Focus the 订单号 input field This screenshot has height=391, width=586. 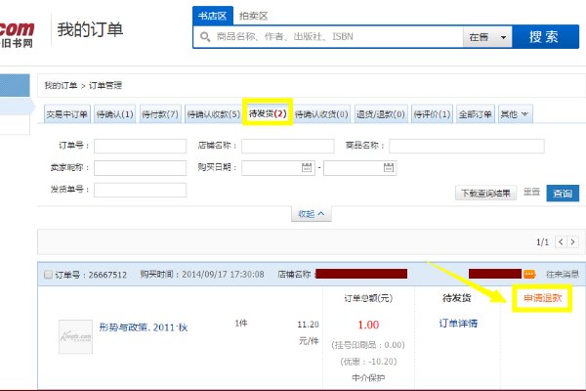(140, 146)
